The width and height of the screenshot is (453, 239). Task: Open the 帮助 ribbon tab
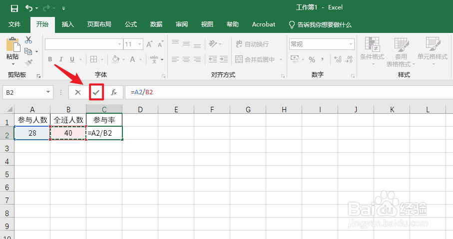coord(233,24)
